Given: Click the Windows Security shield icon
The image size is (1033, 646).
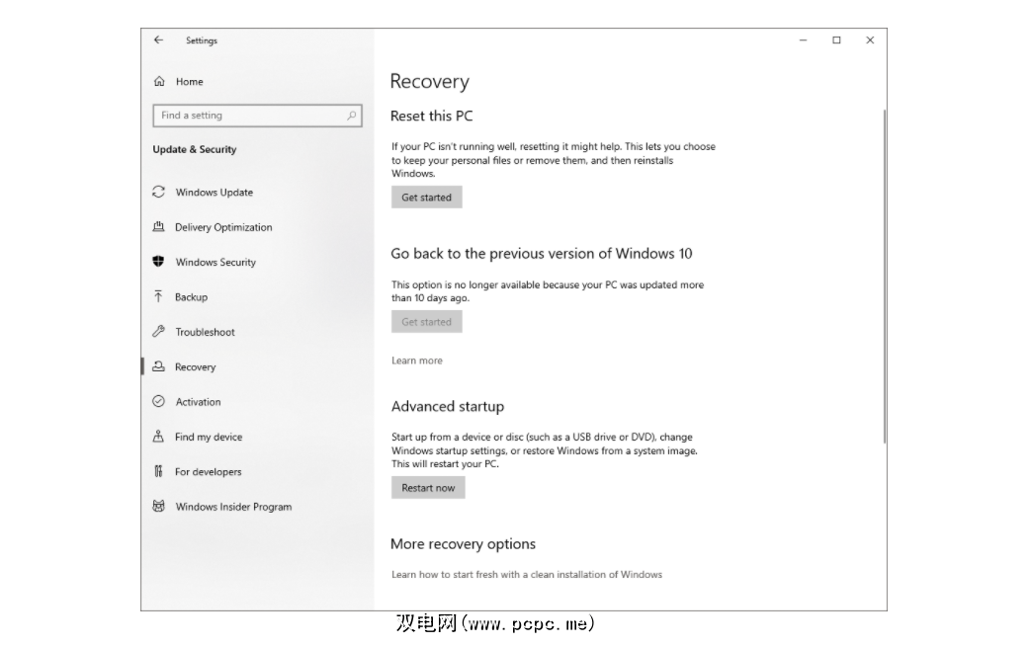Looking at the screenshot, I should 159,262.
